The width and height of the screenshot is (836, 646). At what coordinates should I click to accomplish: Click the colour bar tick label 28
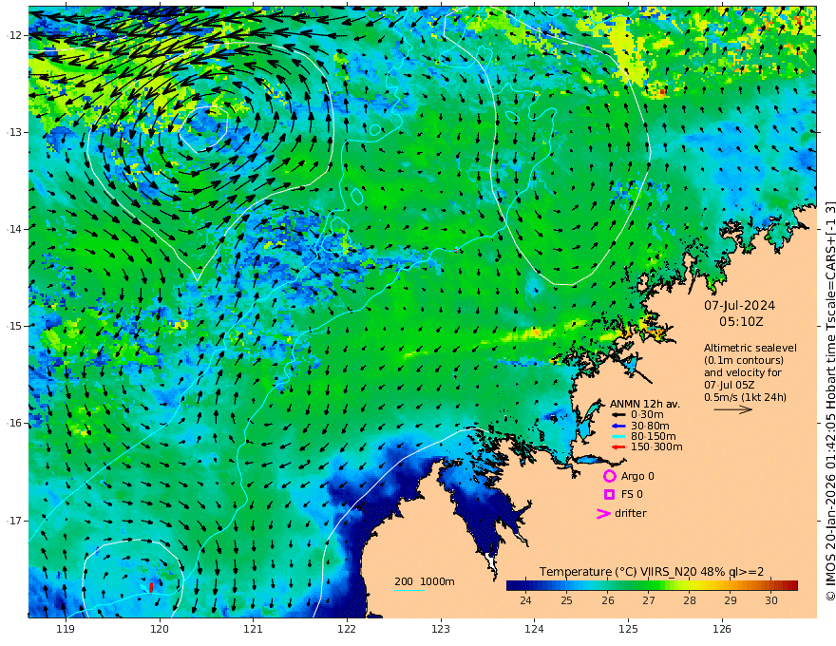pos(690,600)
